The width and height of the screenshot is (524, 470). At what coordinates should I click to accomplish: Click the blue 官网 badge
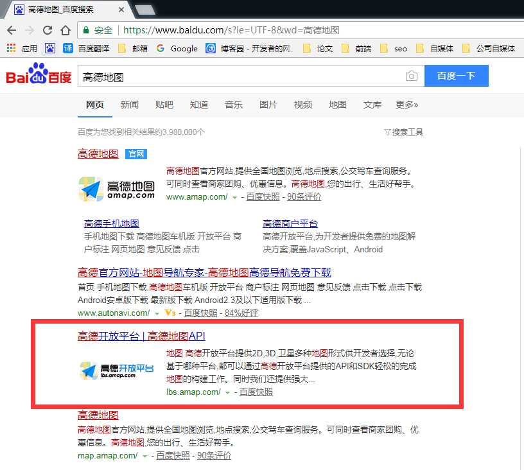[136, 154]
